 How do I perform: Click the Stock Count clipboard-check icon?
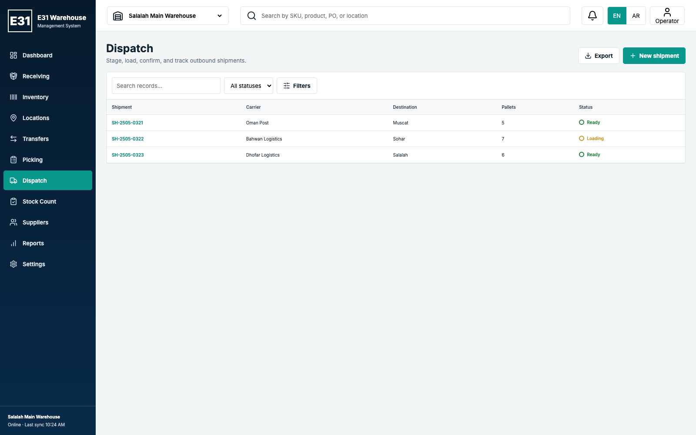click(x=13, y=201)
